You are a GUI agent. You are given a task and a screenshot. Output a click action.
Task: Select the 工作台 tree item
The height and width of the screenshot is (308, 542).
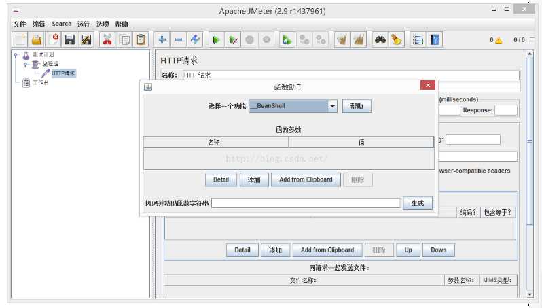click(x=41, y=83)
